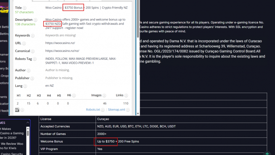Click the https://woocasino.nz/ URL value
275x155 pixels.
[60, 43]
